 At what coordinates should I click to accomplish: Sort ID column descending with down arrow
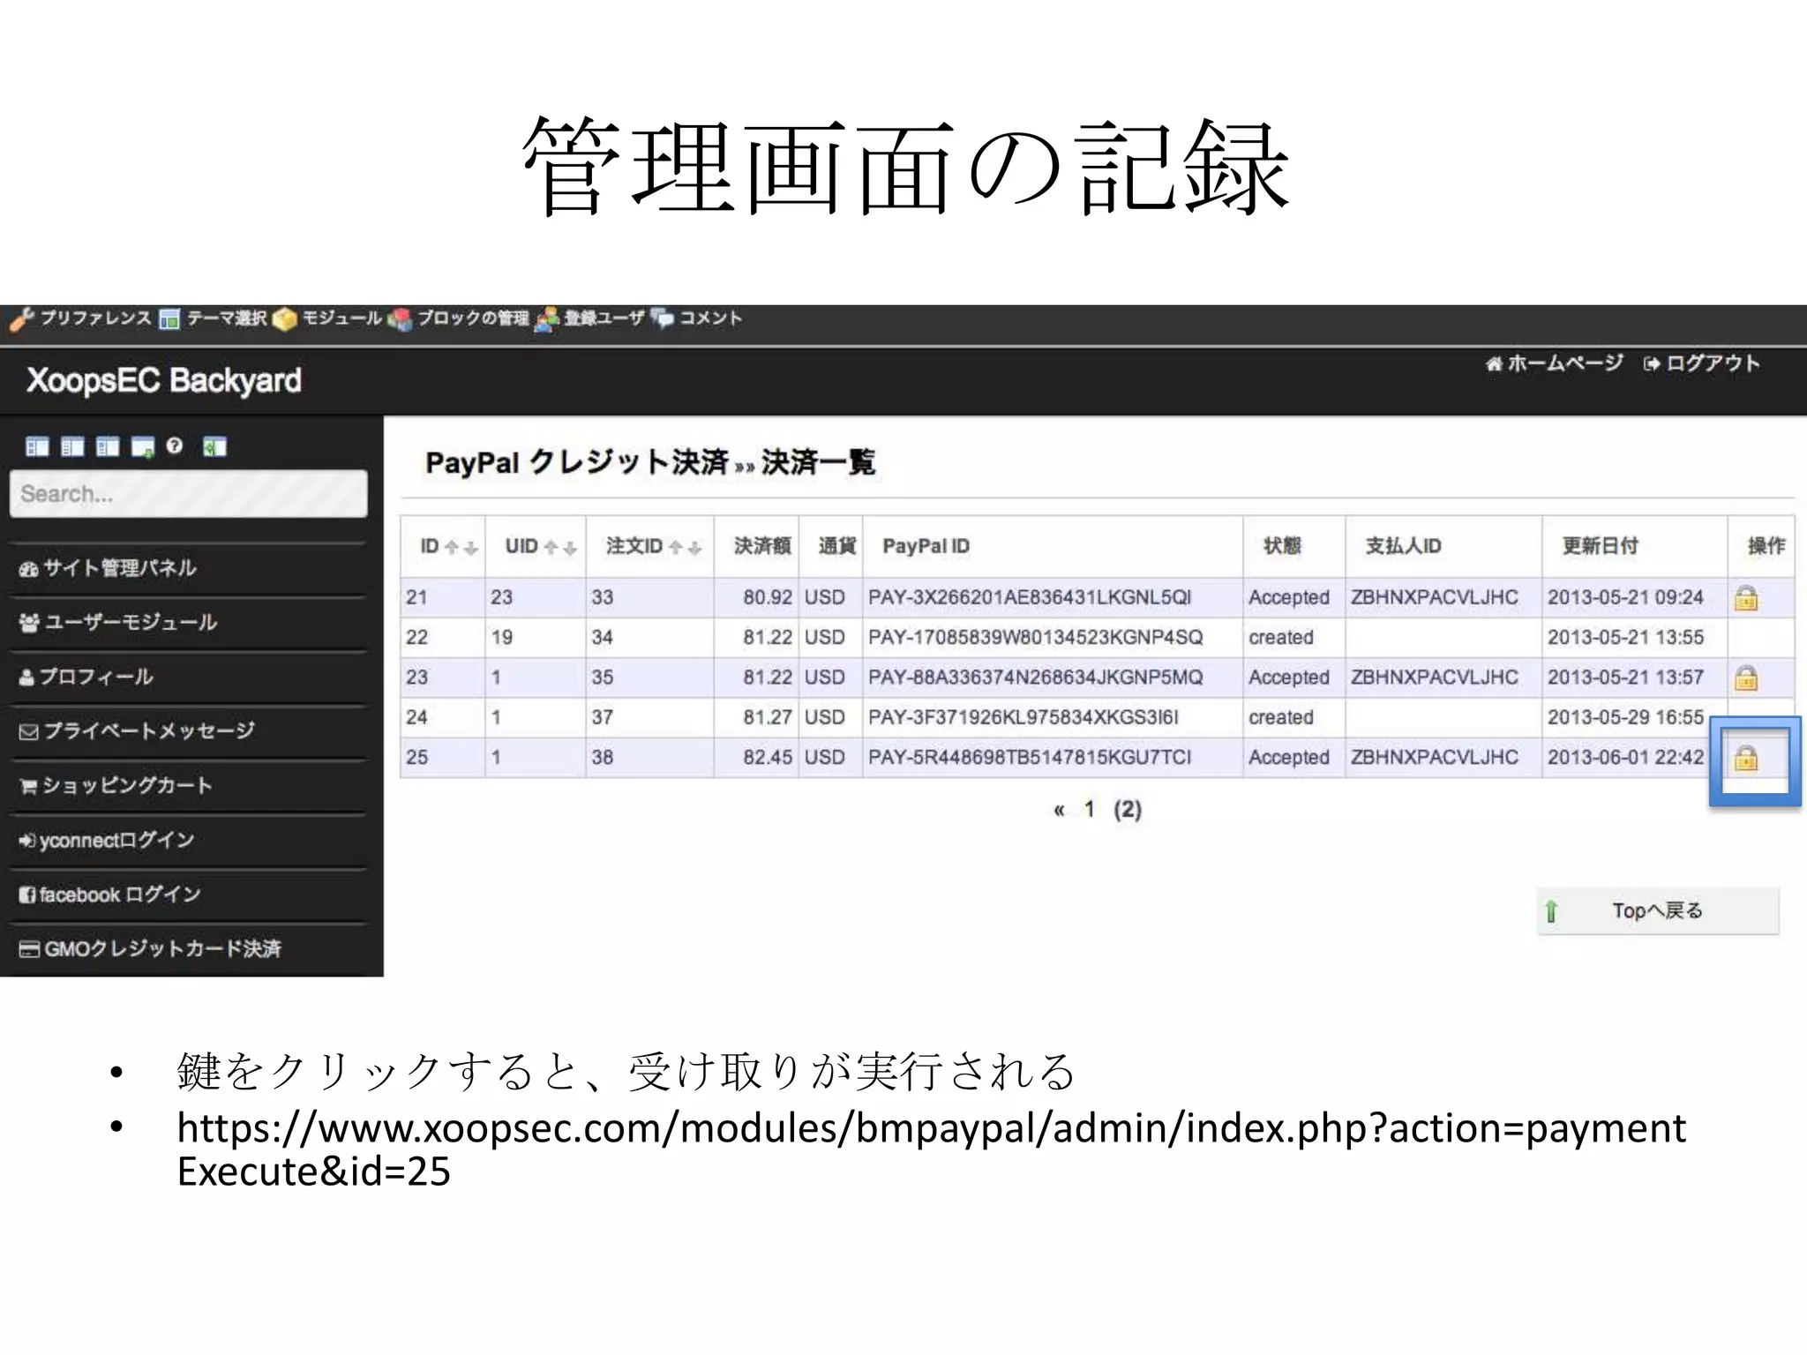[471, 548]
